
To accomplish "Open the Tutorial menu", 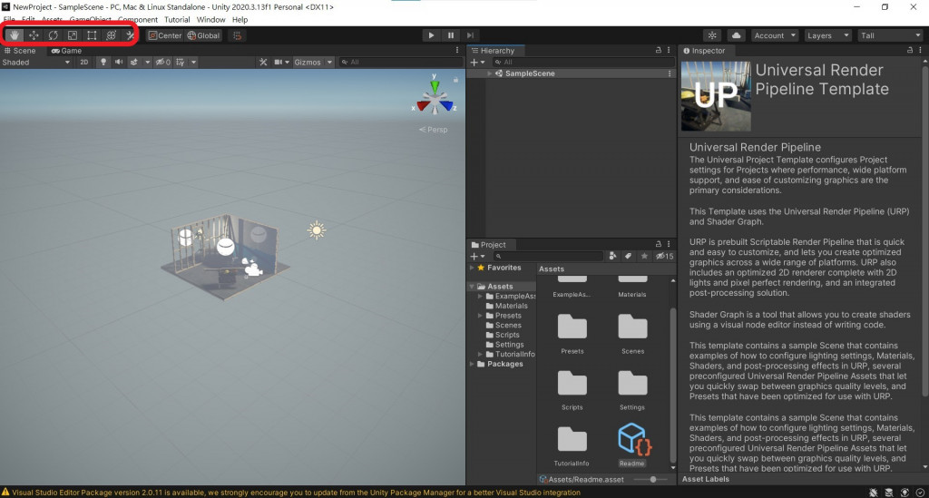I will 177,20.
